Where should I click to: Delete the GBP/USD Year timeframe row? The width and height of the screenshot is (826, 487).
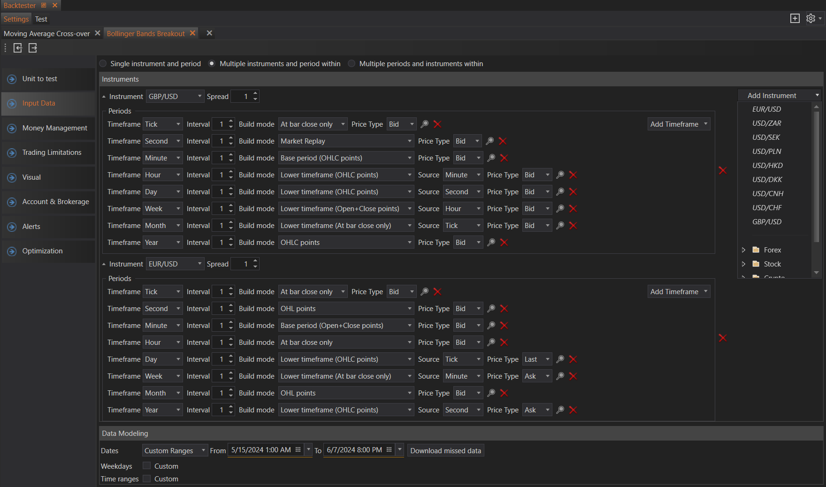[504, 243]
